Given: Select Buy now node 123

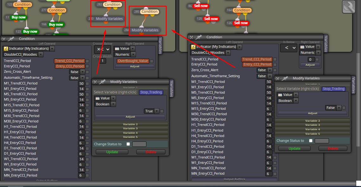Looking at the screenshot, I should click(x=30, y=31).
